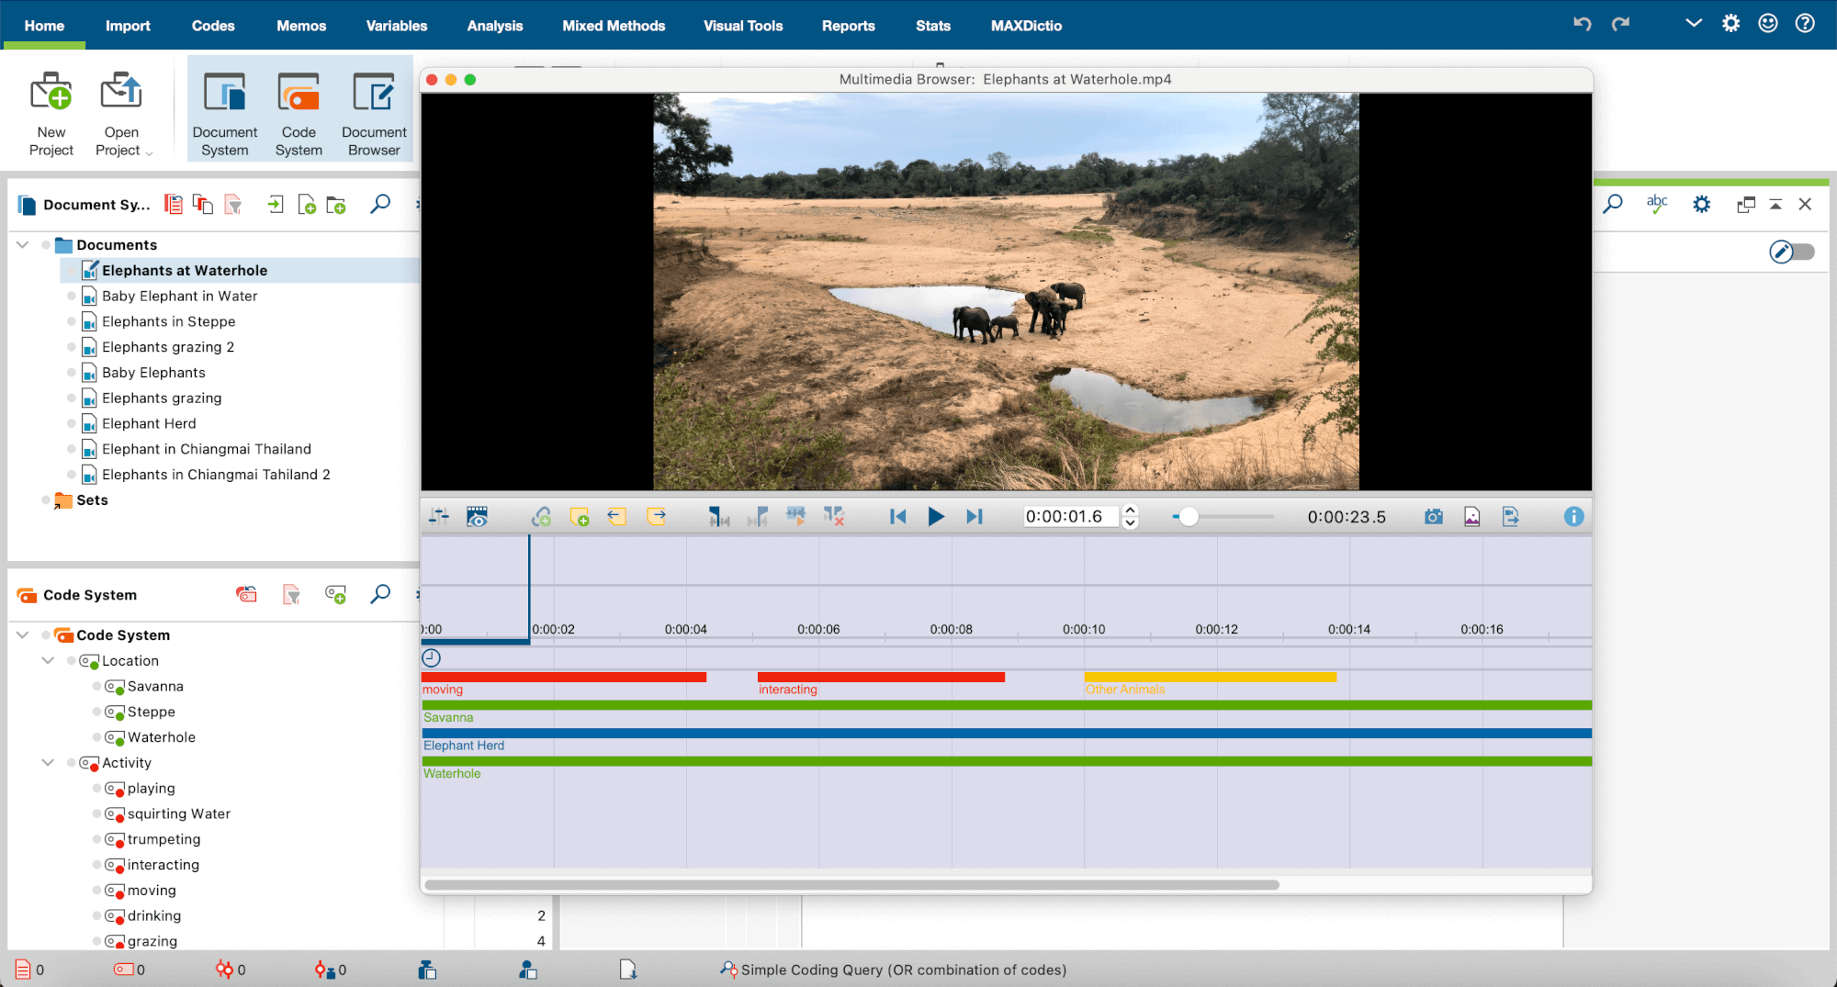1837x987 pixels.
Task: Select Elephants grazing 2 document
Action: [168, 347]
